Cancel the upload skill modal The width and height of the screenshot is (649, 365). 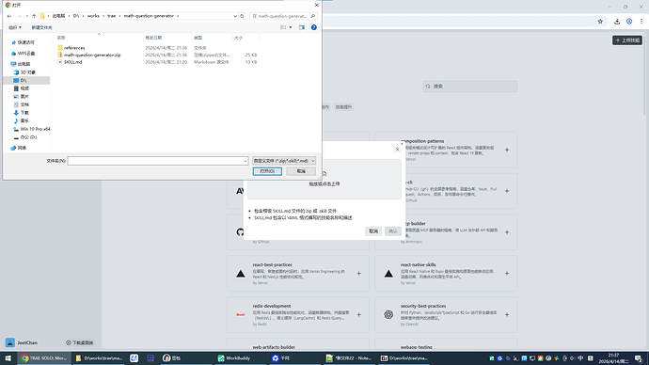coord(373,230)
